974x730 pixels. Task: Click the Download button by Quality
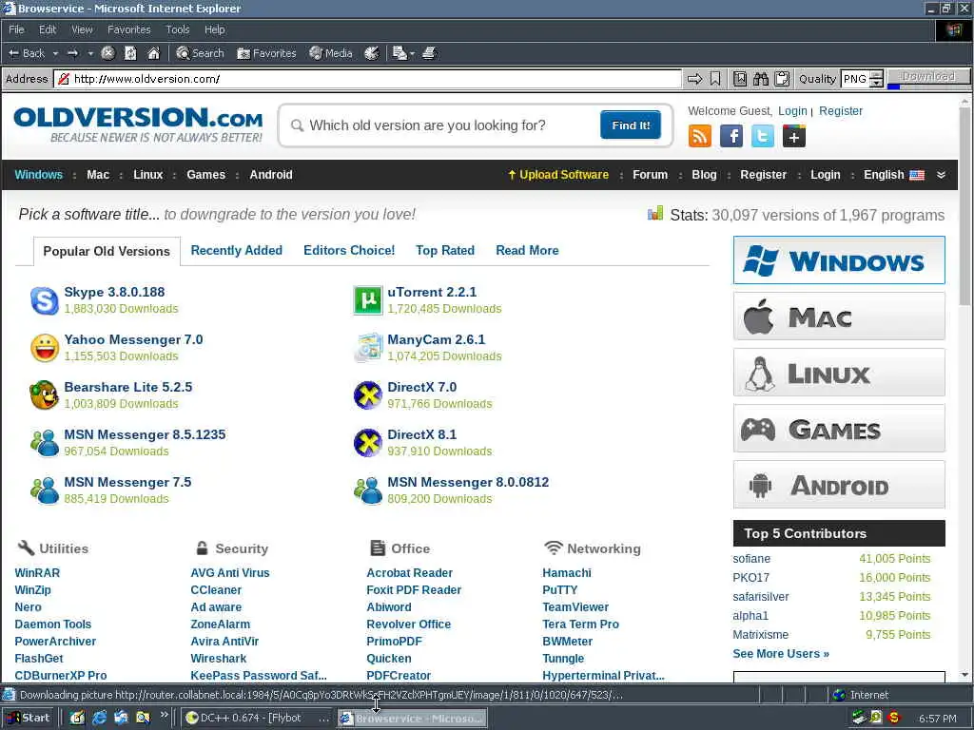(928, 76)
